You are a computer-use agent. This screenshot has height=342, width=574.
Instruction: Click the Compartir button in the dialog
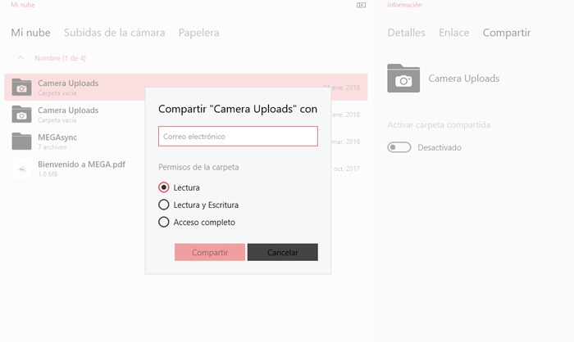[x=210, y=252]
